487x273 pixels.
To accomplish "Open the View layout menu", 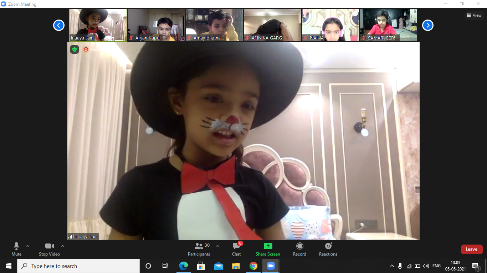I will pos(474,15).
